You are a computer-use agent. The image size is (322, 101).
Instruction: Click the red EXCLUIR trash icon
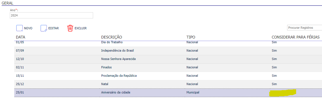click(x=70, y=28)
